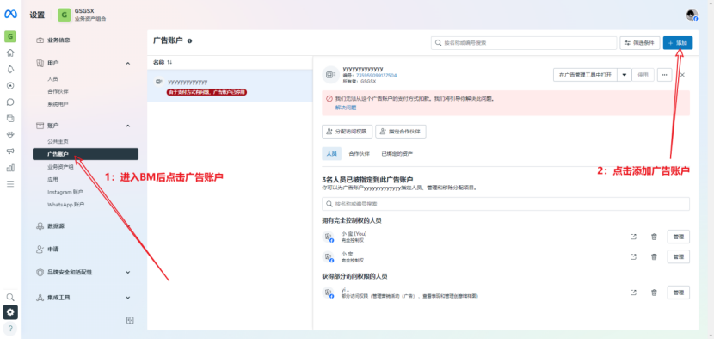Click 在广告管理工具中打开 button
Viewport: 714px width, 339px height.
click(585, 75)
